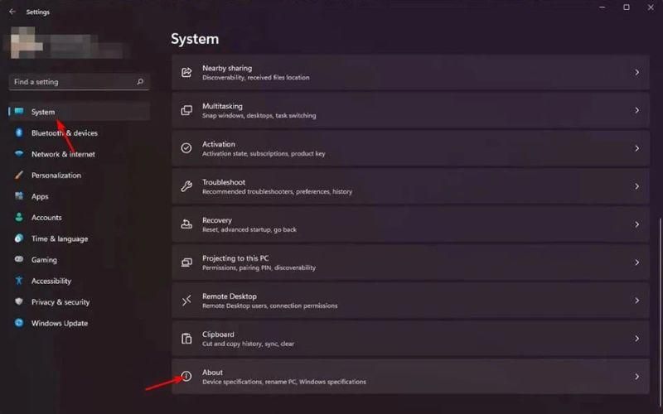This screenshot has width=663, height=414.
Task: Click the Windows Update sync icon
Action: click(19, 323)
